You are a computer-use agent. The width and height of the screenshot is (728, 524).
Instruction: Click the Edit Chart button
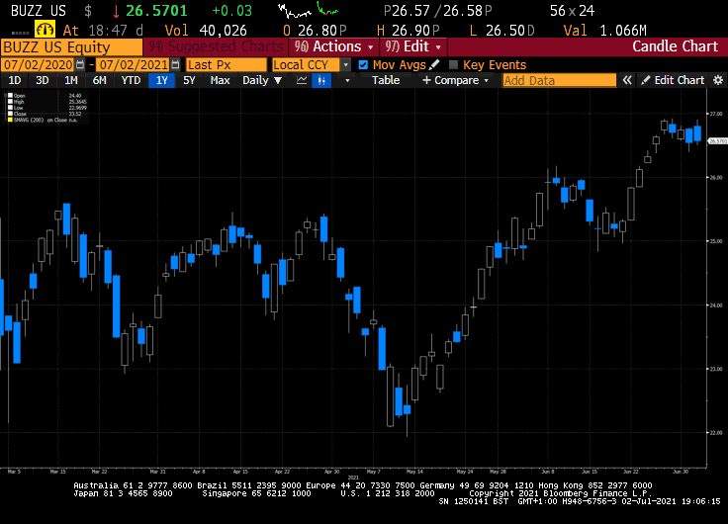pos(673,80)
